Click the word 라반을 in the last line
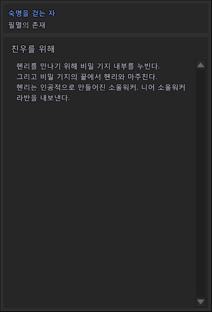This screenshot has height=312, width=212. 27,98
